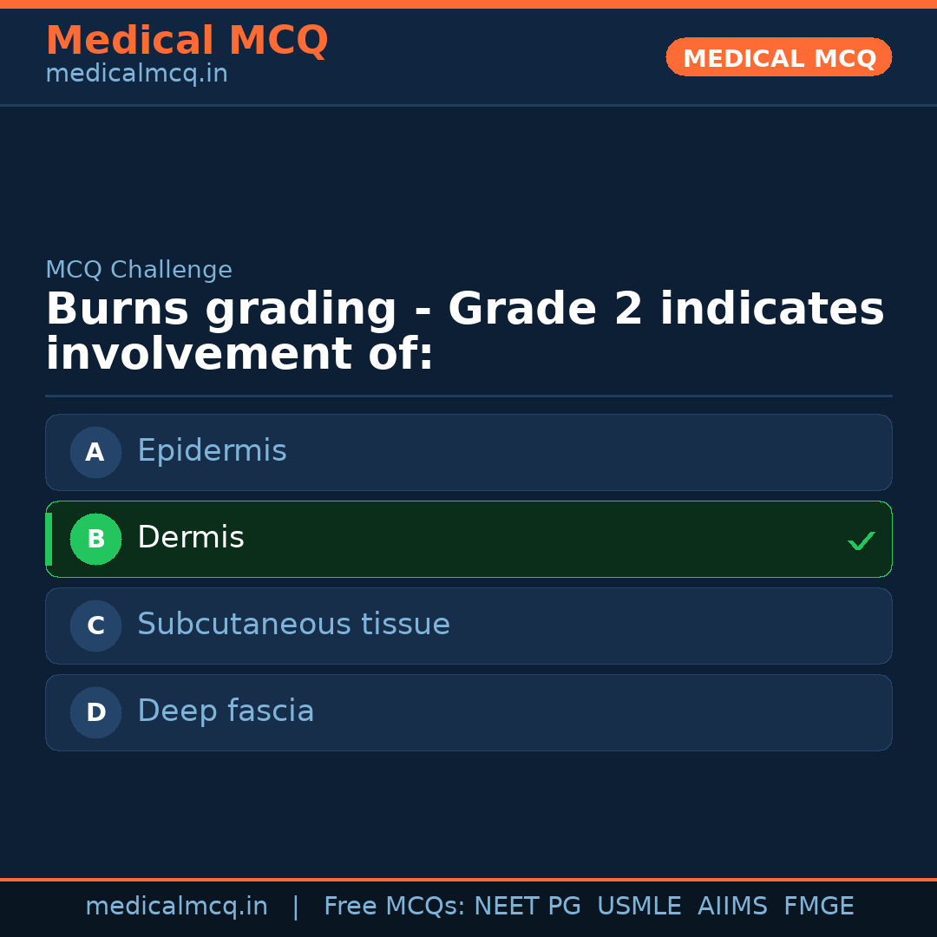Image resolution: width=937 pixels, height=937 pixels.
Task: Click the green highlight bar beside Dermis
Action: tap(49, 539)
